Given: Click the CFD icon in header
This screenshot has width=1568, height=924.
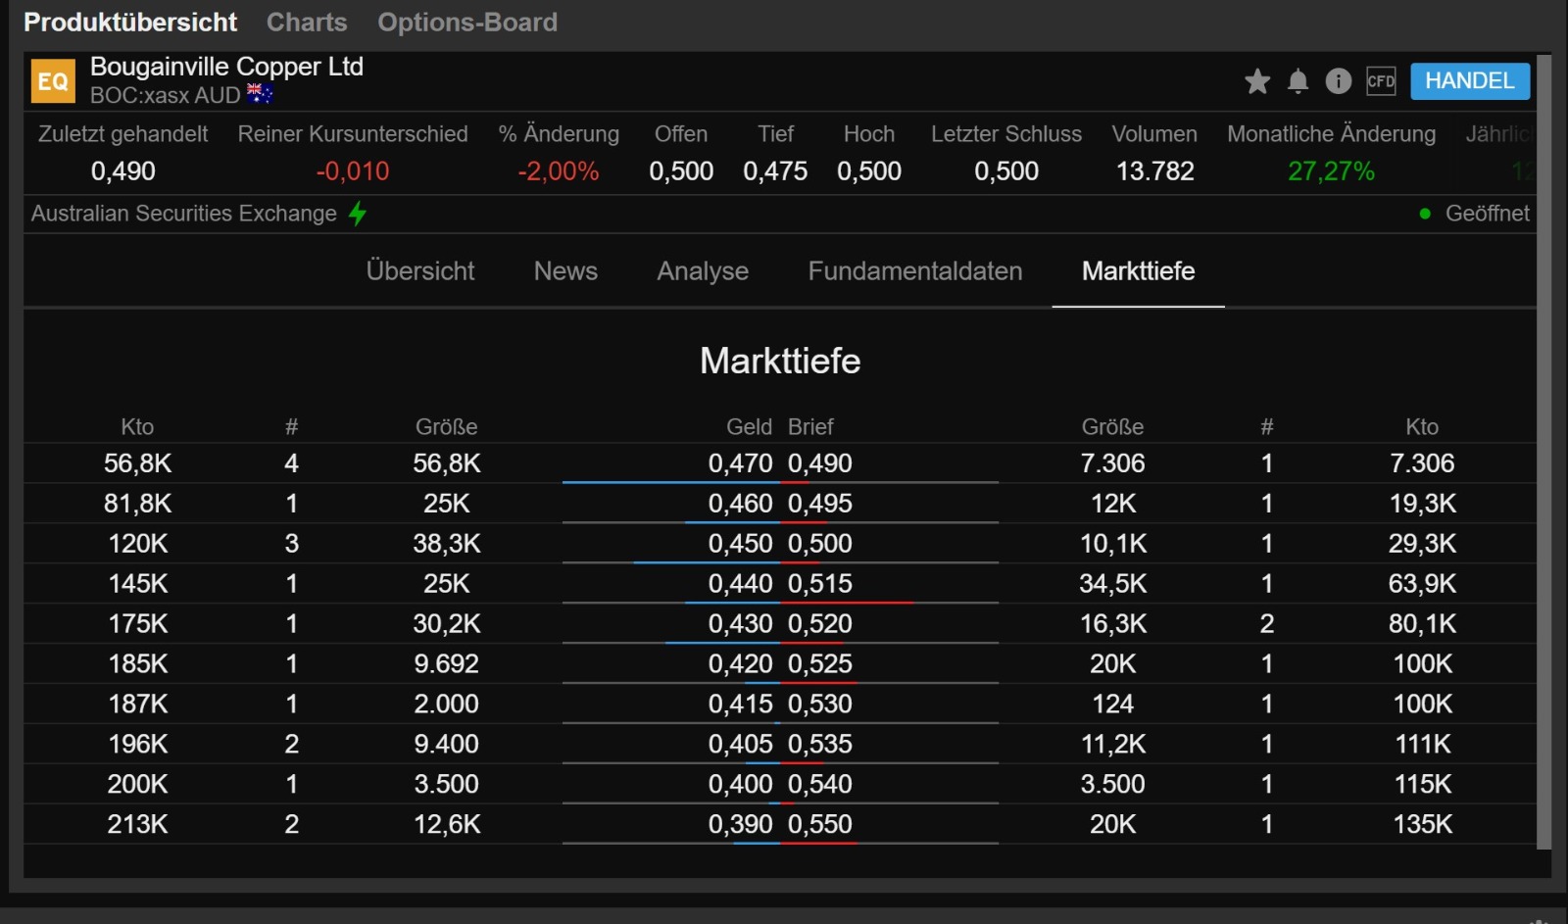Looking at the screenshot, I should coord(1381,81).
